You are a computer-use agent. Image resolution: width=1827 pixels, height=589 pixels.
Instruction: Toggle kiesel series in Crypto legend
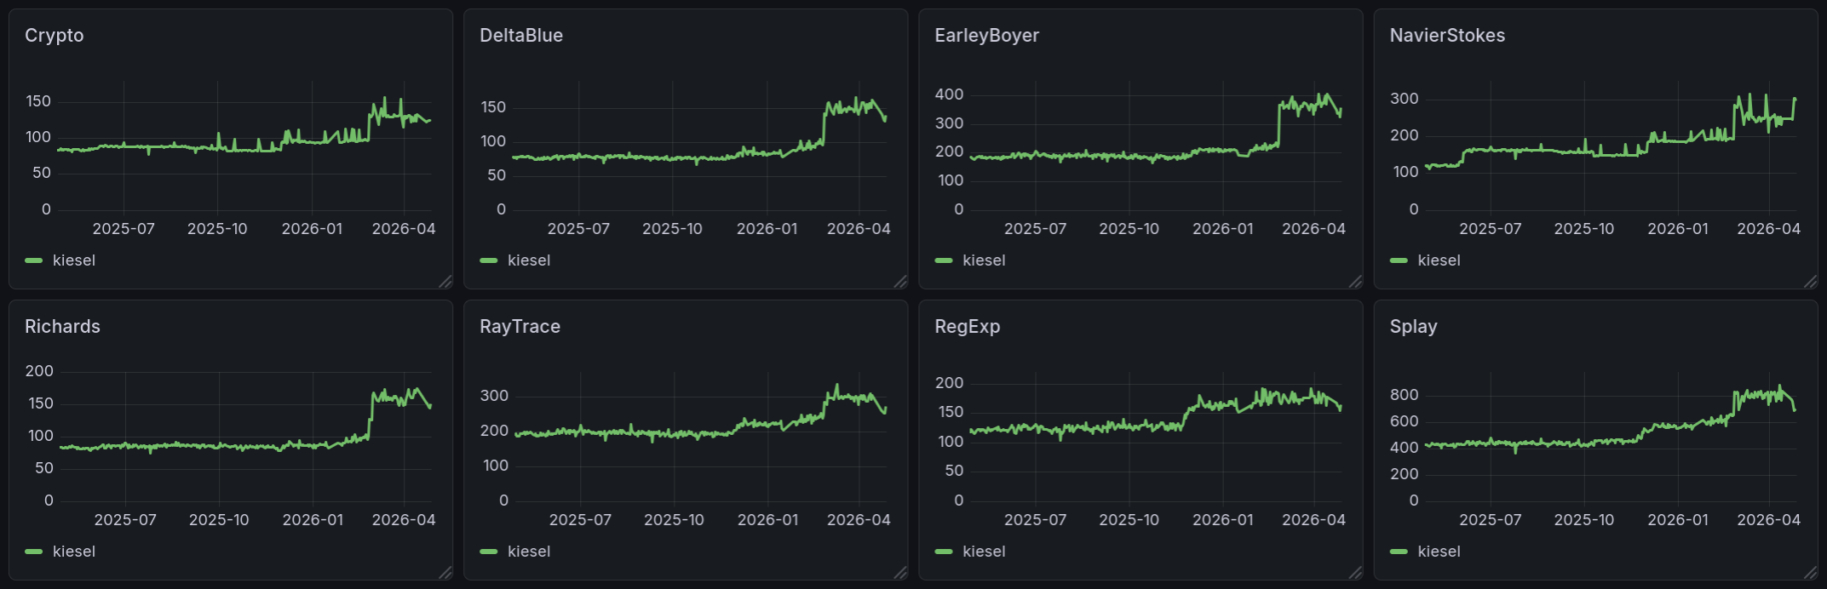tap(73, 260)
